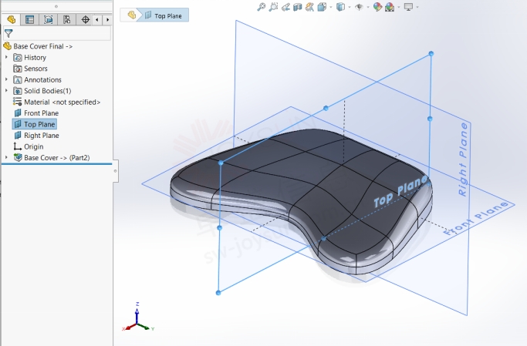Click the panel collapse handle beside tree
Viewport: 527px width, 346px height.
[115, 171]
